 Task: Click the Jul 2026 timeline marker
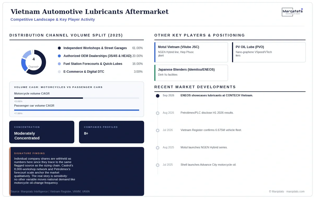coord(157,130)
